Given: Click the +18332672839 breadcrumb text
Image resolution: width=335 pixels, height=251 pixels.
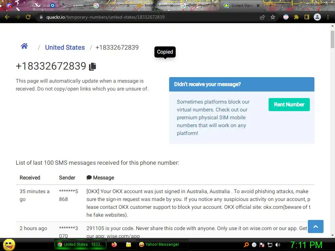Looking at the screenshot, I should [x=117, y=47].
